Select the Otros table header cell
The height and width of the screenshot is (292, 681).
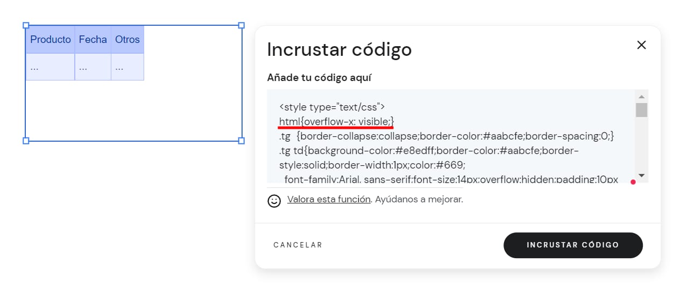point(127,40)
